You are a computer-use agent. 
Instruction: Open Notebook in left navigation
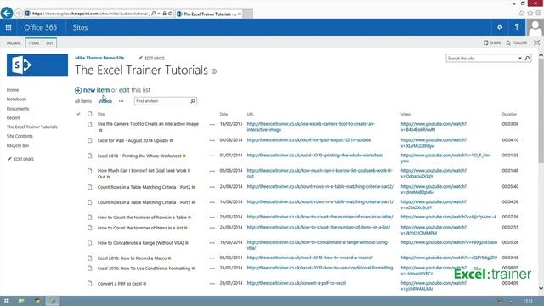[16, 99]
